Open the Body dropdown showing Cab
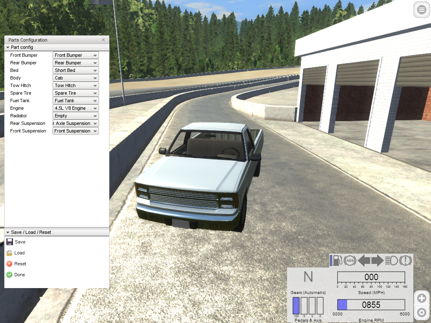The height and width of the screenshot is (323, 431). tap(76, 78)
